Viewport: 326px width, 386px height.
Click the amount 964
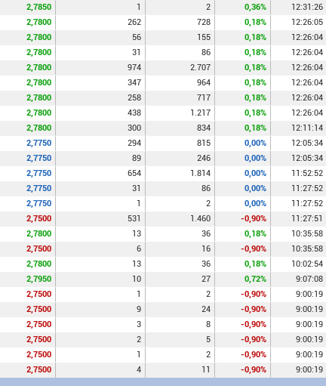coord(204,82)
